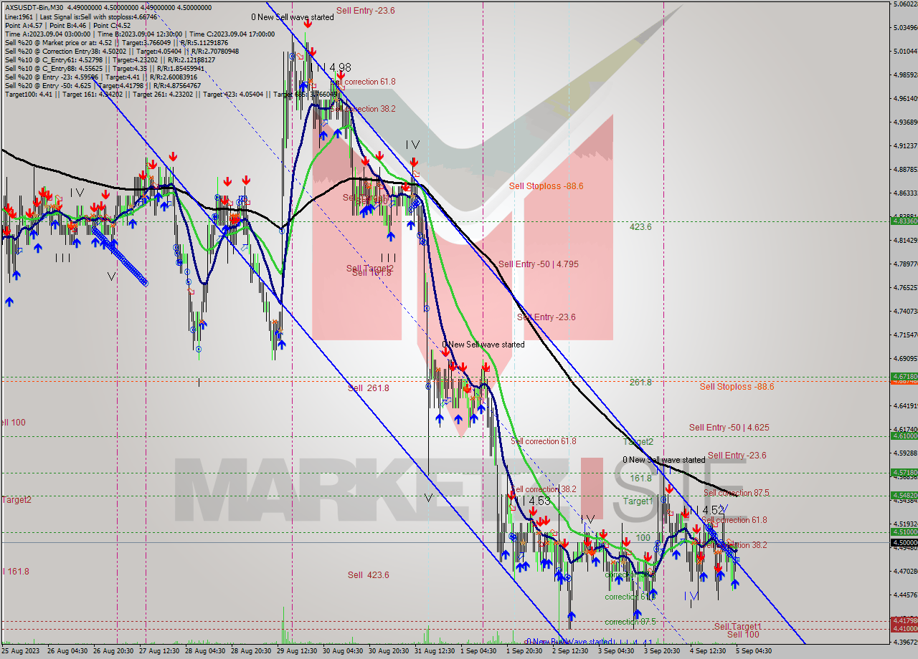The width and height of the screenshot is (918, 659).
Task: Click '3 Sep 20:30' on the time axis
Action: click(663, 651)
